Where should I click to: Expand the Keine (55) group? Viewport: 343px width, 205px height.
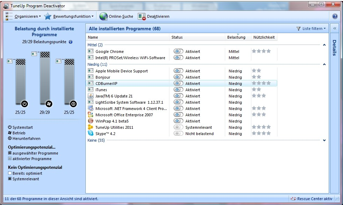coord(324,140)
